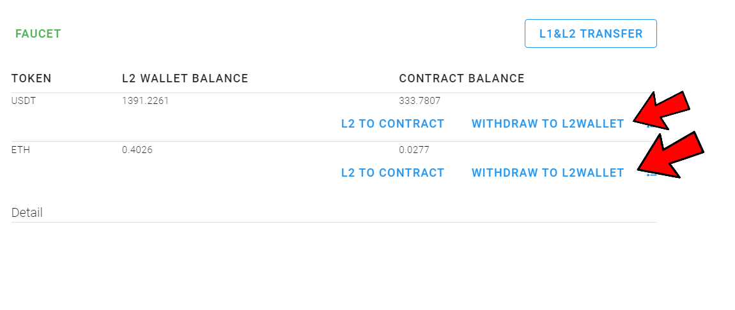Image resolution: width=735 pixels, height=310 pixels.
Task: Click the TOKEN column header
Action: (31, 78)
